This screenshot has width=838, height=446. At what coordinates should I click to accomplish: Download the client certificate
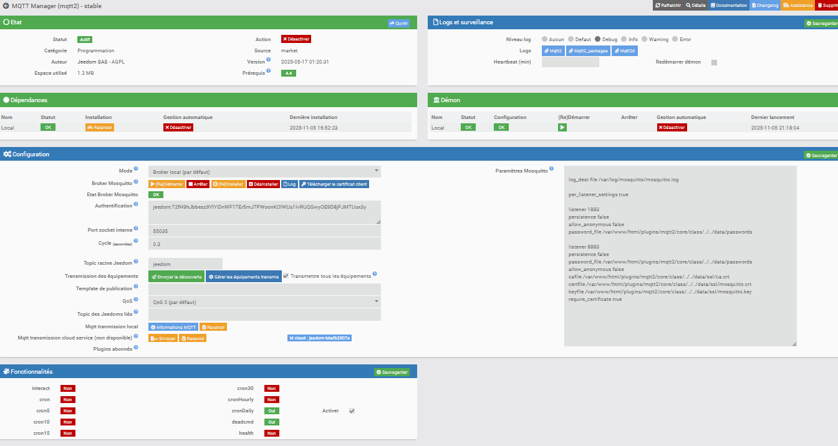334,184
